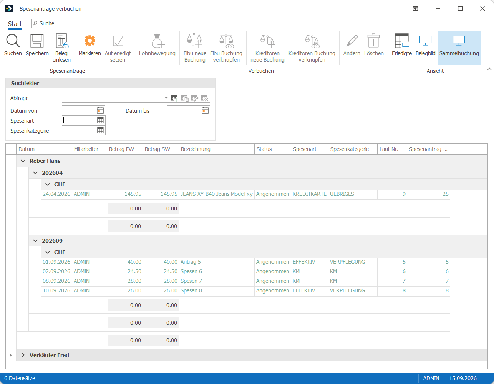Click the Beleg einlesen icon
This screenshot has height=384, width=494.
coord(61,41)
